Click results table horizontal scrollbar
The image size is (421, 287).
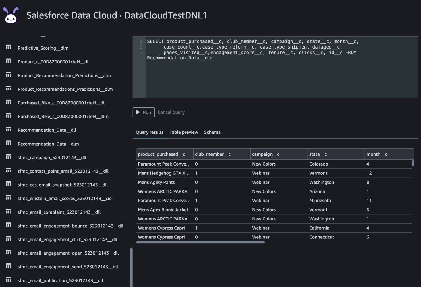[x=200, y=242]
